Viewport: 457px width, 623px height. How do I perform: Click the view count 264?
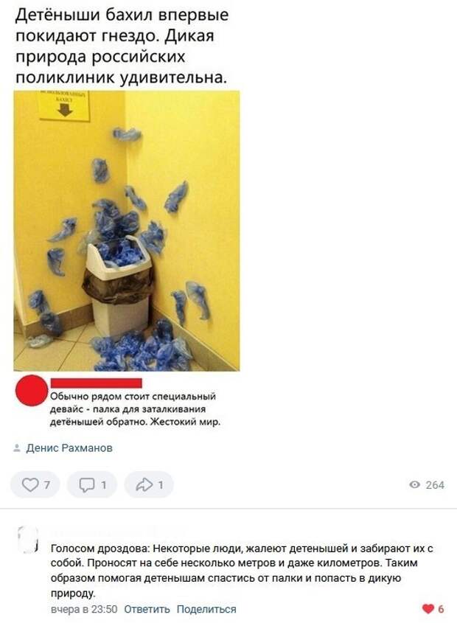click(x=435, y=484)
